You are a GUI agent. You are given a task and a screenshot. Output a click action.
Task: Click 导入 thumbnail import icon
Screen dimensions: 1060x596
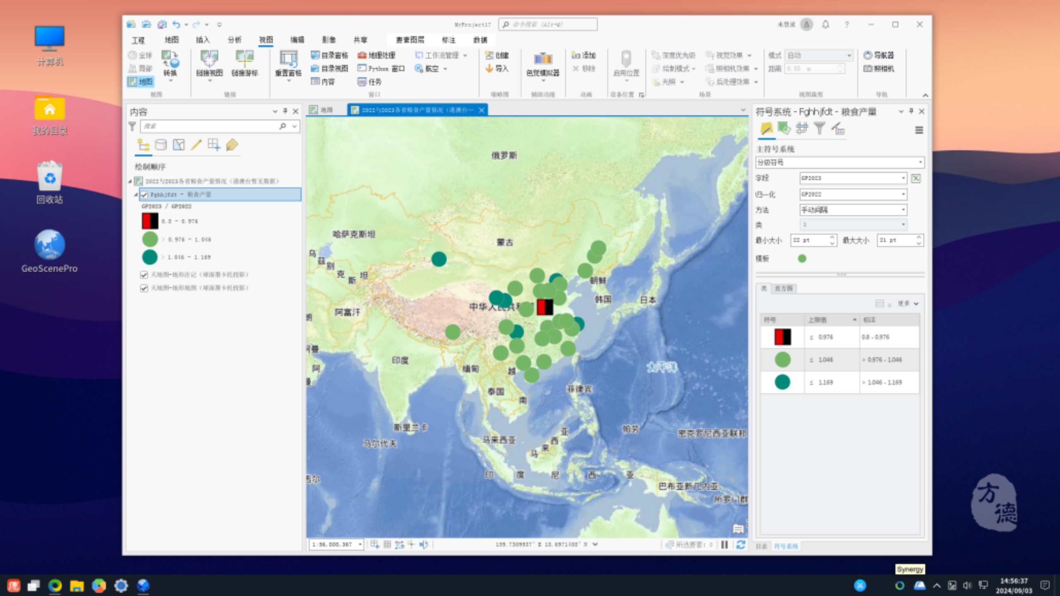coord(496,68)
